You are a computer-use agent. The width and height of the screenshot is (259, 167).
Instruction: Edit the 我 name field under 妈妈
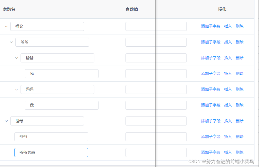coord(62,105)
